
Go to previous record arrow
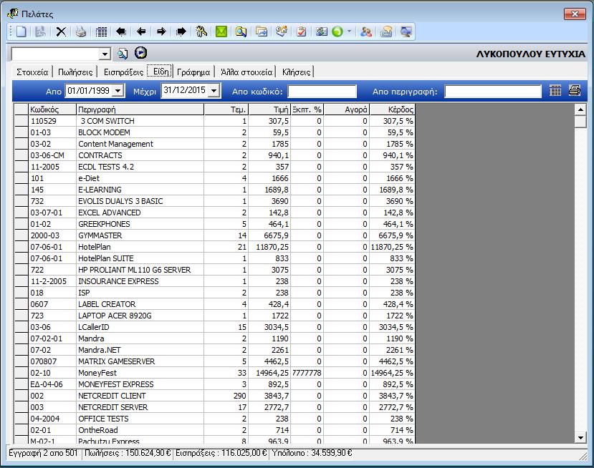click(141, 31)
